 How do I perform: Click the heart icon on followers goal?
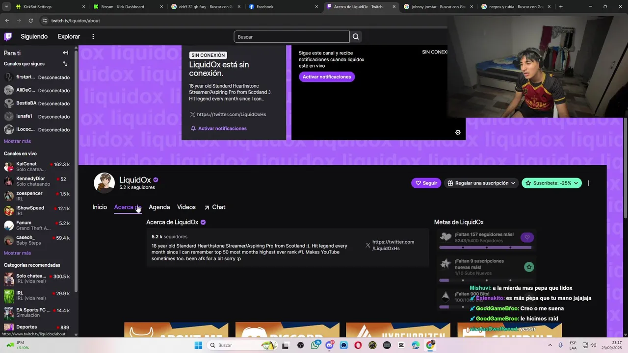[x=527, y=237]
